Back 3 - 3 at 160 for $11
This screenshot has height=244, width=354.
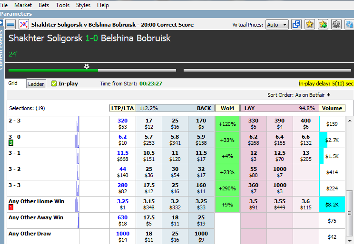pos(201,188)
